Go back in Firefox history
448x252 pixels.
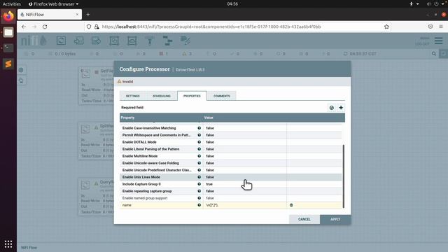[x=24, y=27]
